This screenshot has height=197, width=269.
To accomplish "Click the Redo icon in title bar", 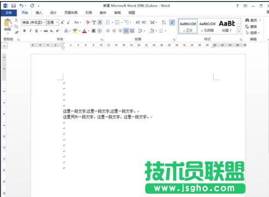I will click(x=32, y=5).
